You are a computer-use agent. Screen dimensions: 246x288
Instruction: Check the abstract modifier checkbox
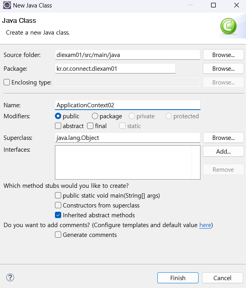click(x=58, y=126)
